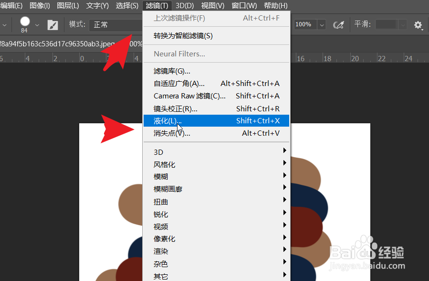Open the 平滑 smoothing dropdown arrow
The height and width of the screenshot is (281, 429).
[403, 25]
